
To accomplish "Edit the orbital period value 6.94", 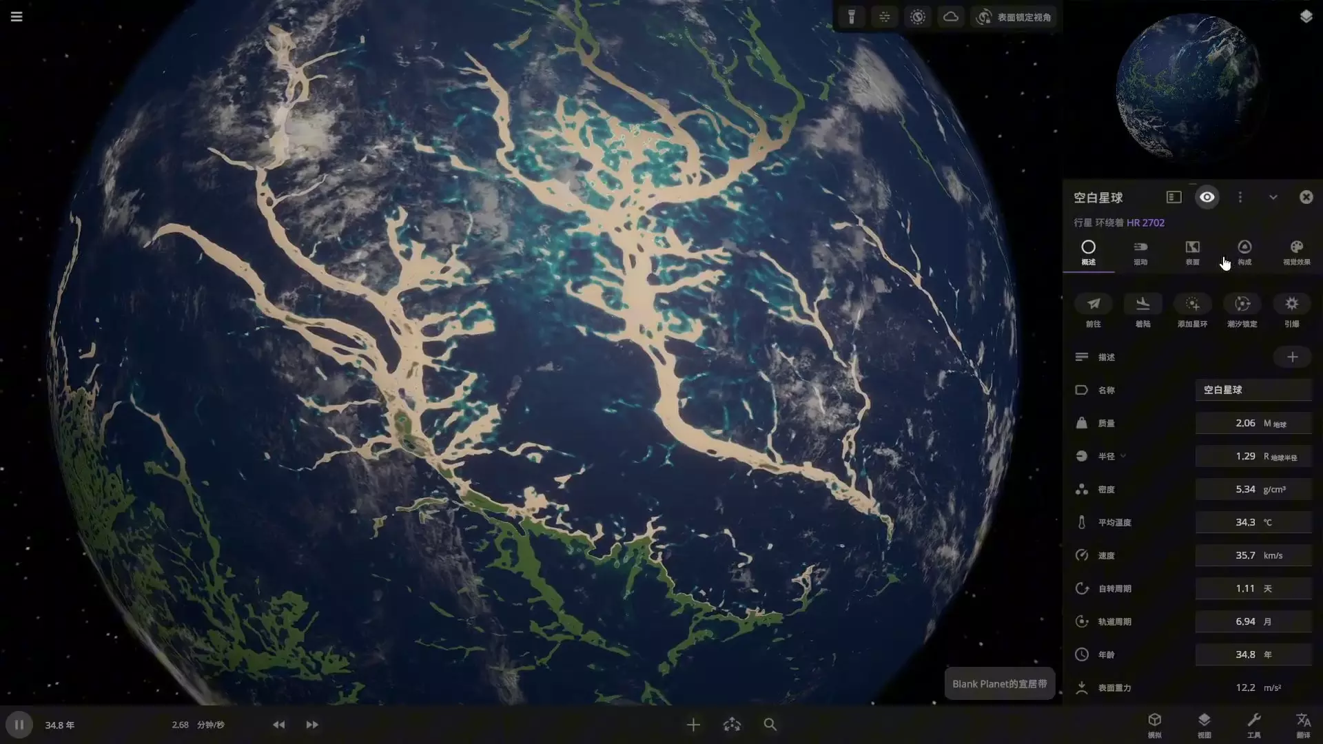I will (x=1253, y=621).
